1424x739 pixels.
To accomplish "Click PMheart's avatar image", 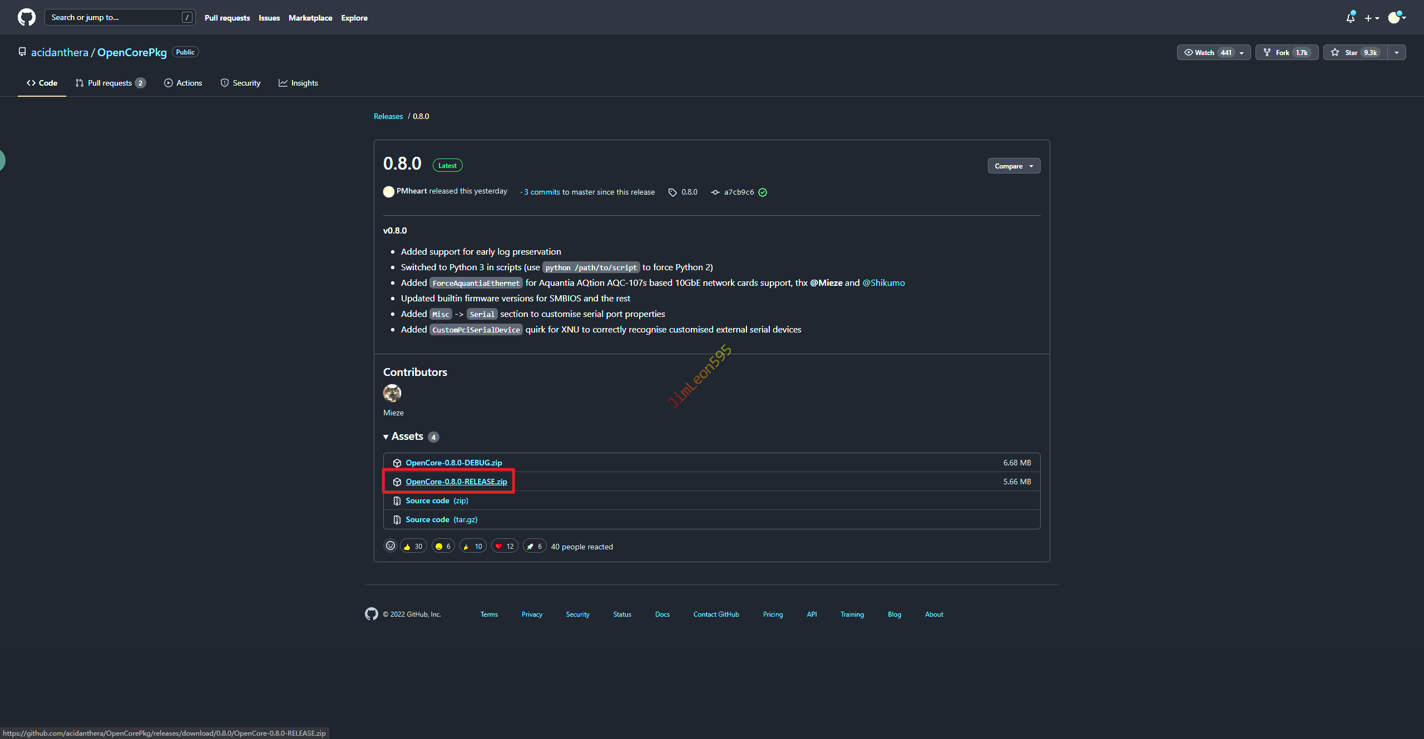I will (389, 192).
